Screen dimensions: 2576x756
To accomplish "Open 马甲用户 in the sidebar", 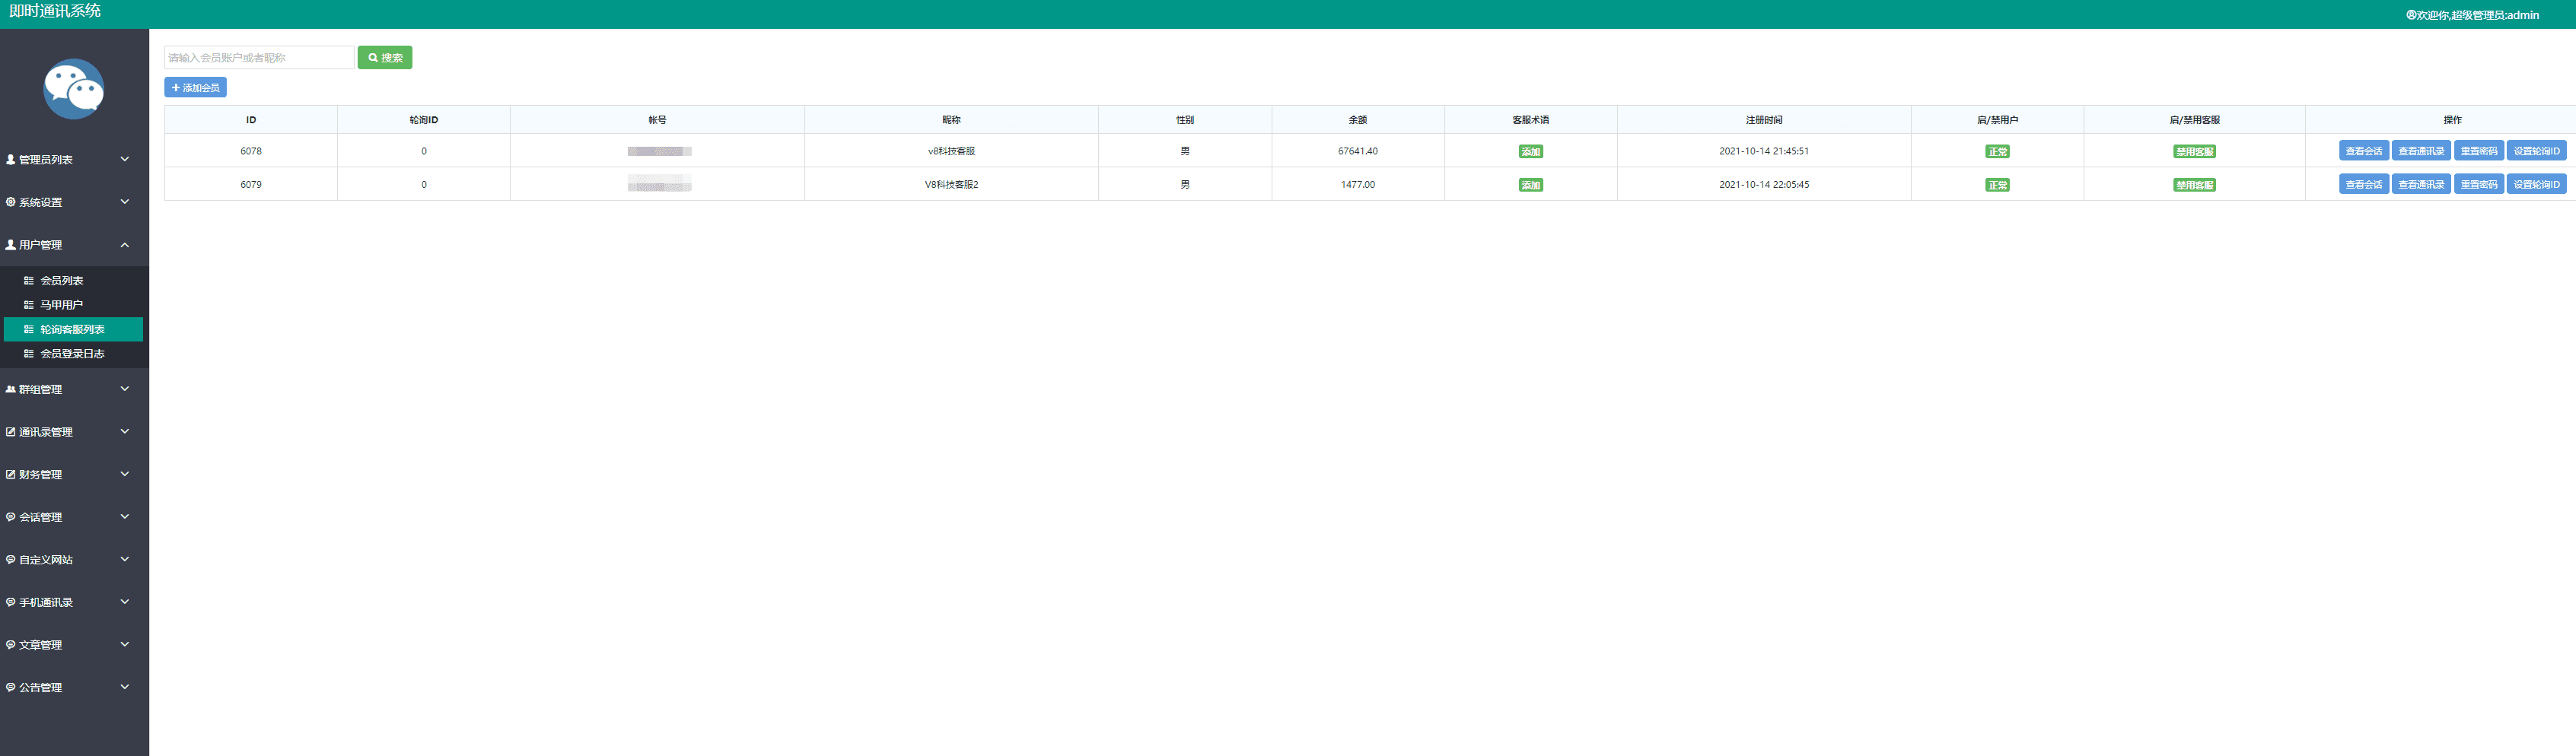I will [61, 305].
